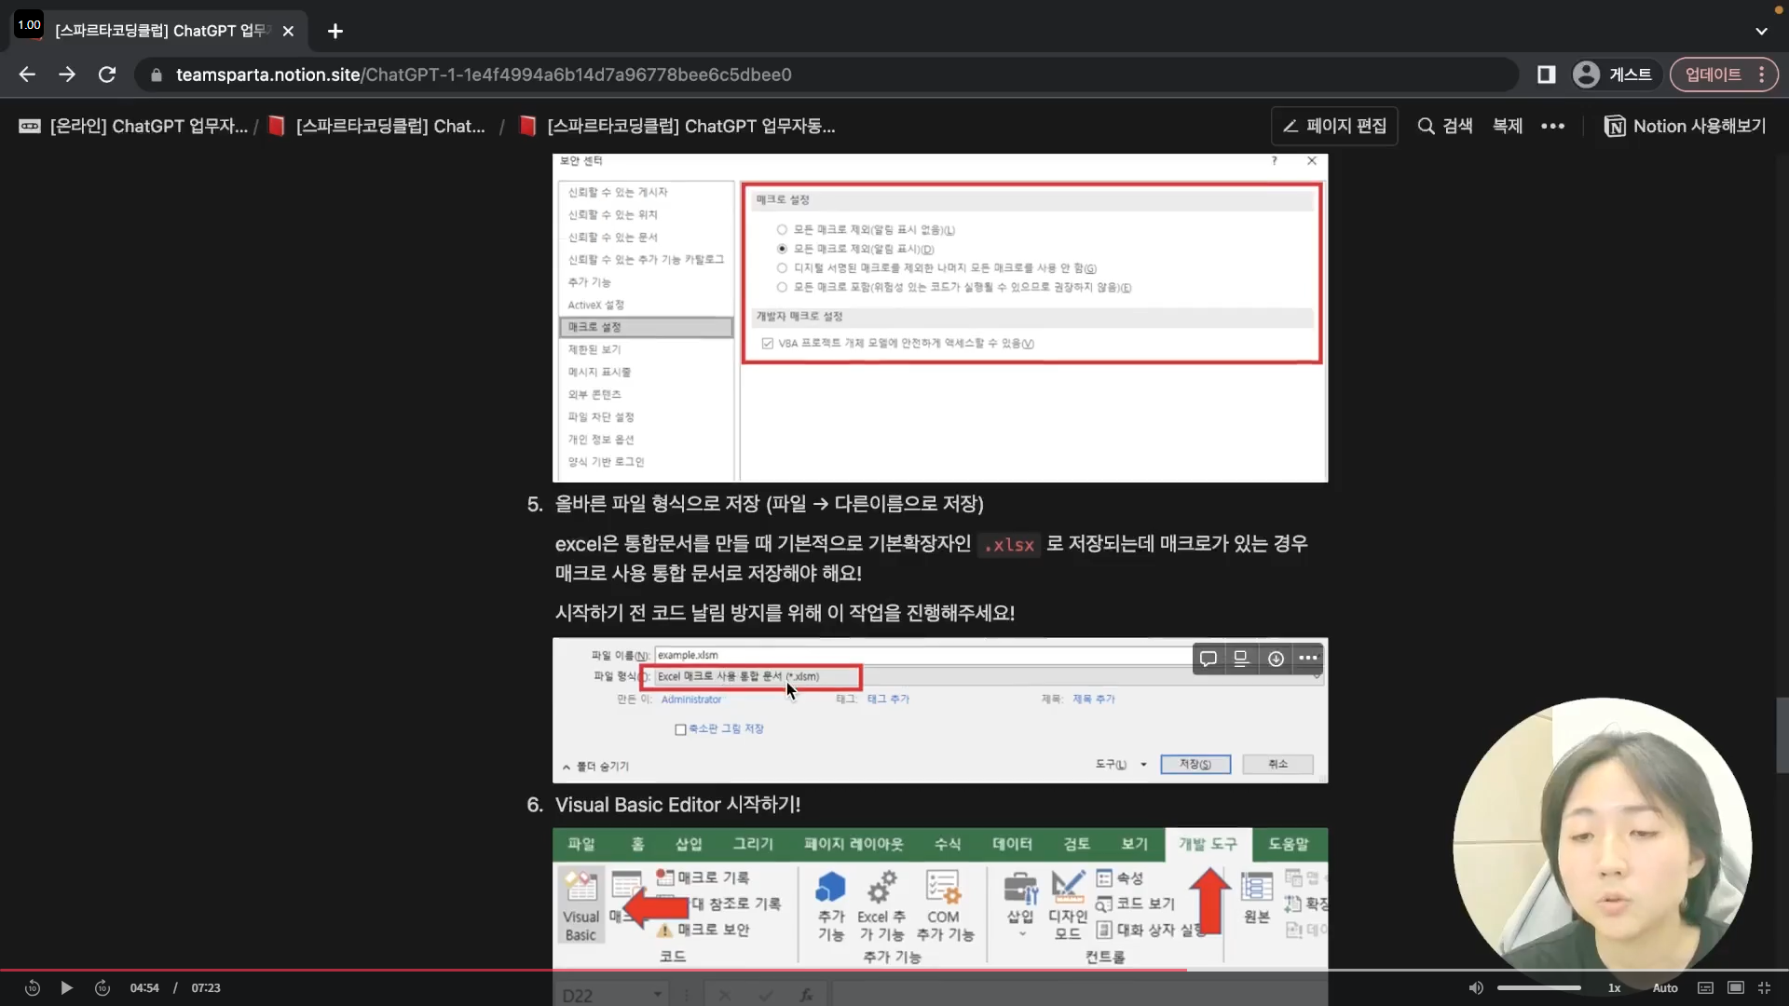Open the middle [스파르타코딩클럽] Chat... breadcrumb
This screenshot has width=1789, height=1006.
click(376, 126)
